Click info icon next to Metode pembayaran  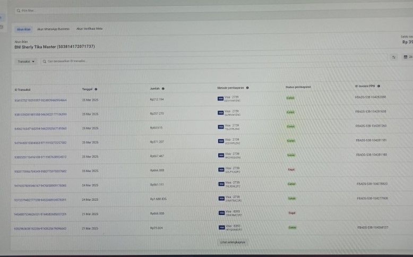point(247,88)
